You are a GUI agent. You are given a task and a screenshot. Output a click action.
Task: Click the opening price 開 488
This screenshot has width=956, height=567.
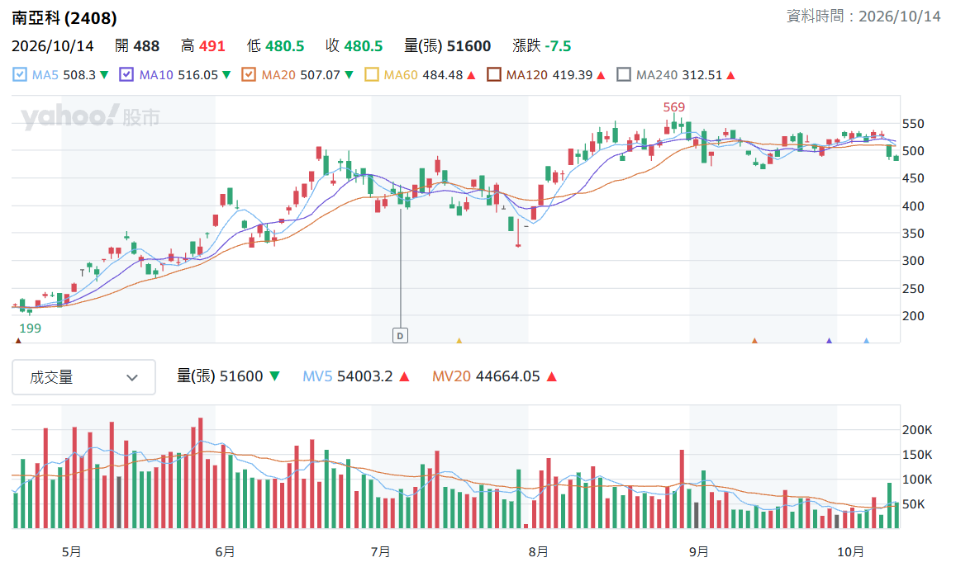coord(137,46)
